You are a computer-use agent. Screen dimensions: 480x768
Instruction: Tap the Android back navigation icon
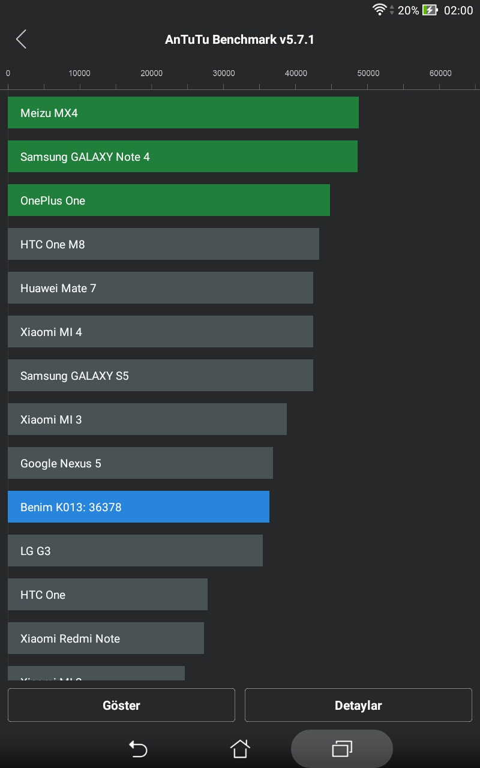[x=138, y=749]
